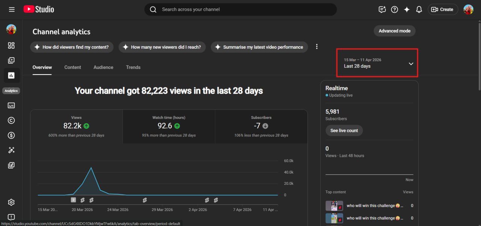
Task: Click the Shorts chart marker nearest 29 Mar 2026
Action: (x=145, y=200)
